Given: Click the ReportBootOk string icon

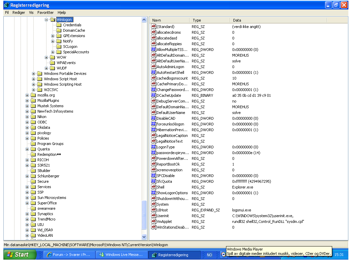Looking at the screenshot, I should click(153, 164).
